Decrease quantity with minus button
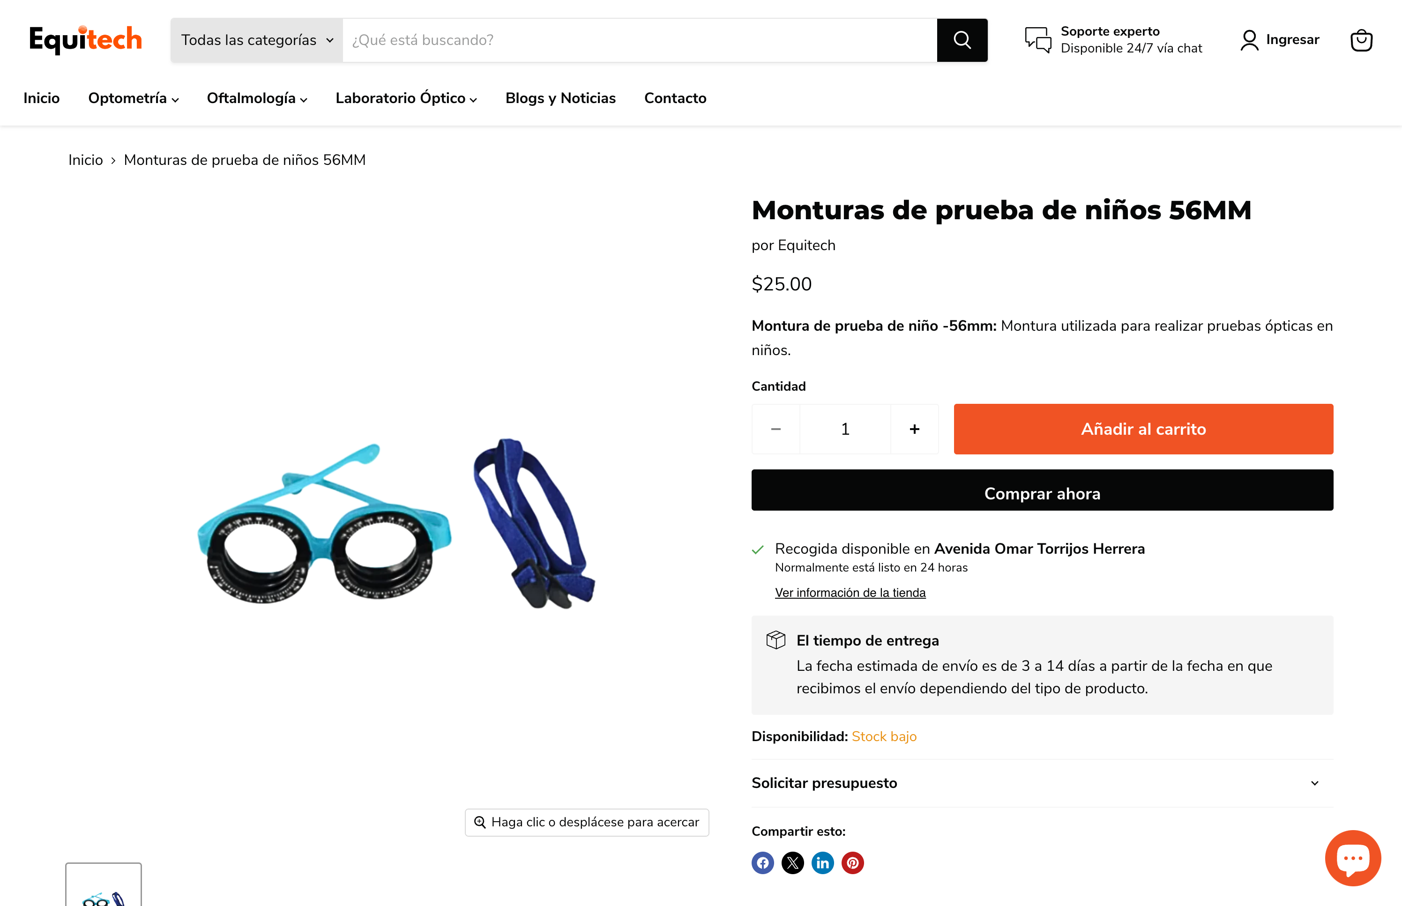Screen dimensions: 1402x906 (x=776, y=429)
